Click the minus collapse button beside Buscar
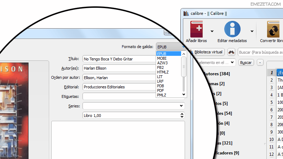The width and height of the screenshot is (283, 159). click(x=260, y=63)
